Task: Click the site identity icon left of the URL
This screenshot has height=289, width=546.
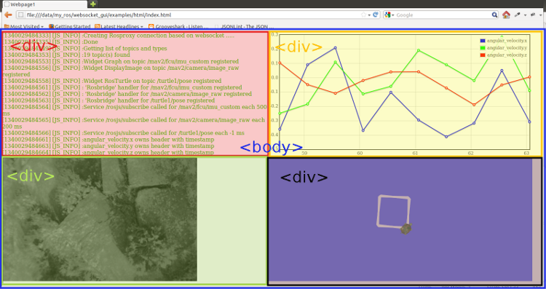Action: click(x=21, y=15)
